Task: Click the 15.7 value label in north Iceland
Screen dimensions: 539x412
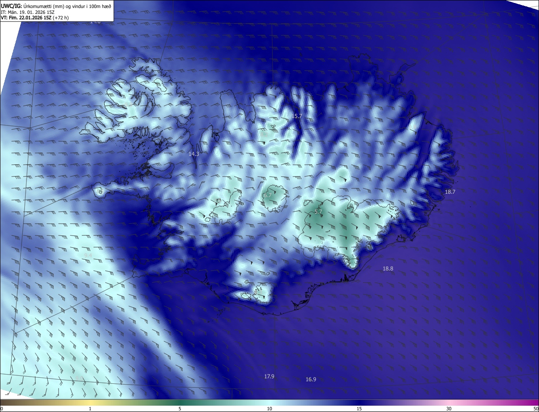Action: pyautogui.click(x=297, y=116)
